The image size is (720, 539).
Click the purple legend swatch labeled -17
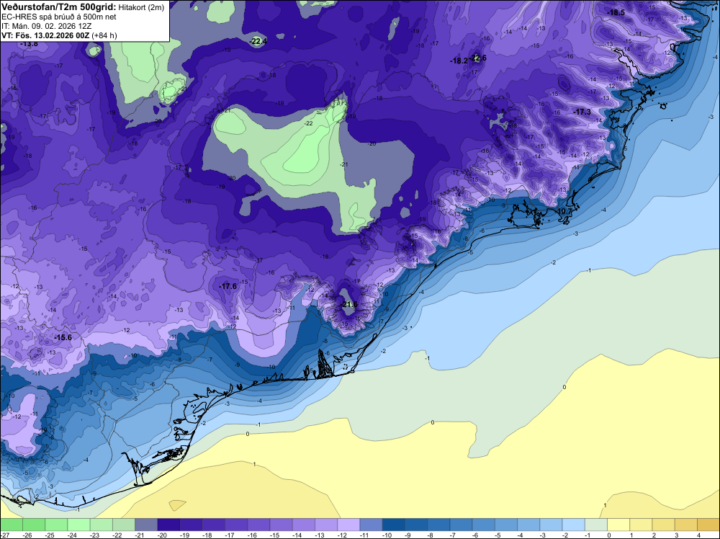click(236, 525)
